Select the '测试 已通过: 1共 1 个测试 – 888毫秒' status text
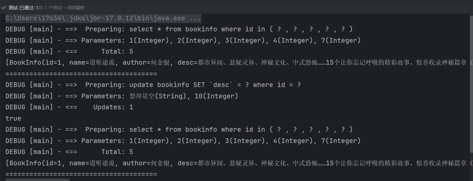 click(47, 8)
